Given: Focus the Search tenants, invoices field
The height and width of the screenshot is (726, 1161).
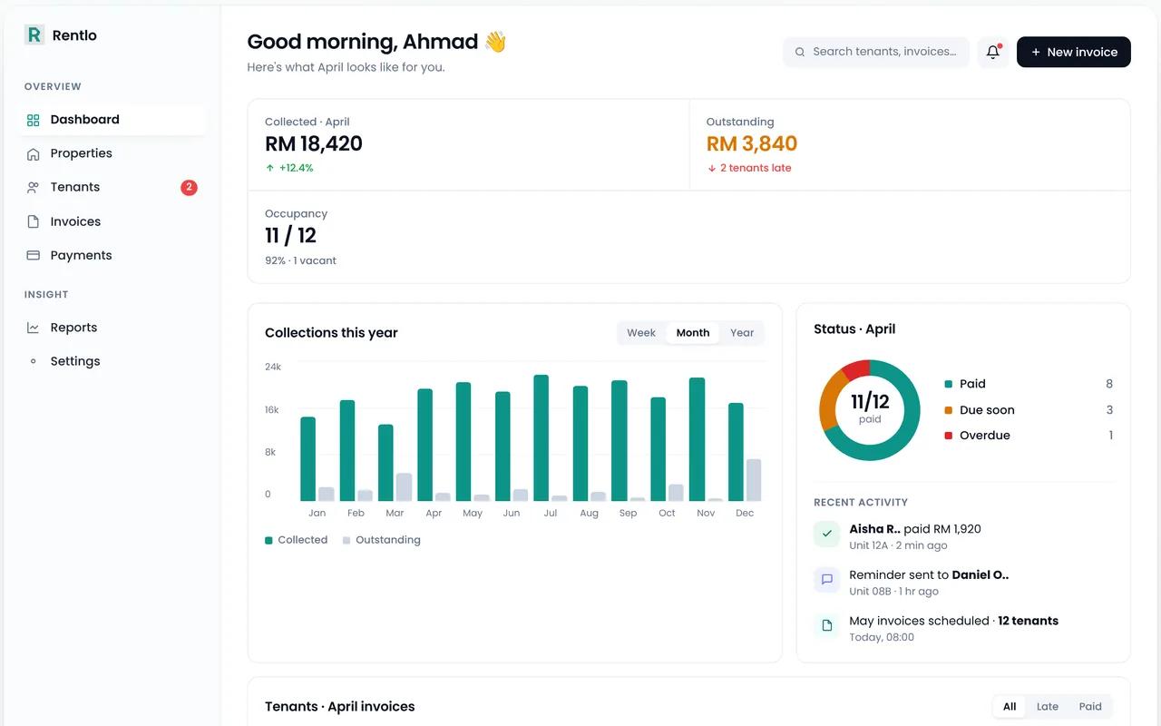Looking at the screenshot, I should click(x=876, y=52).
